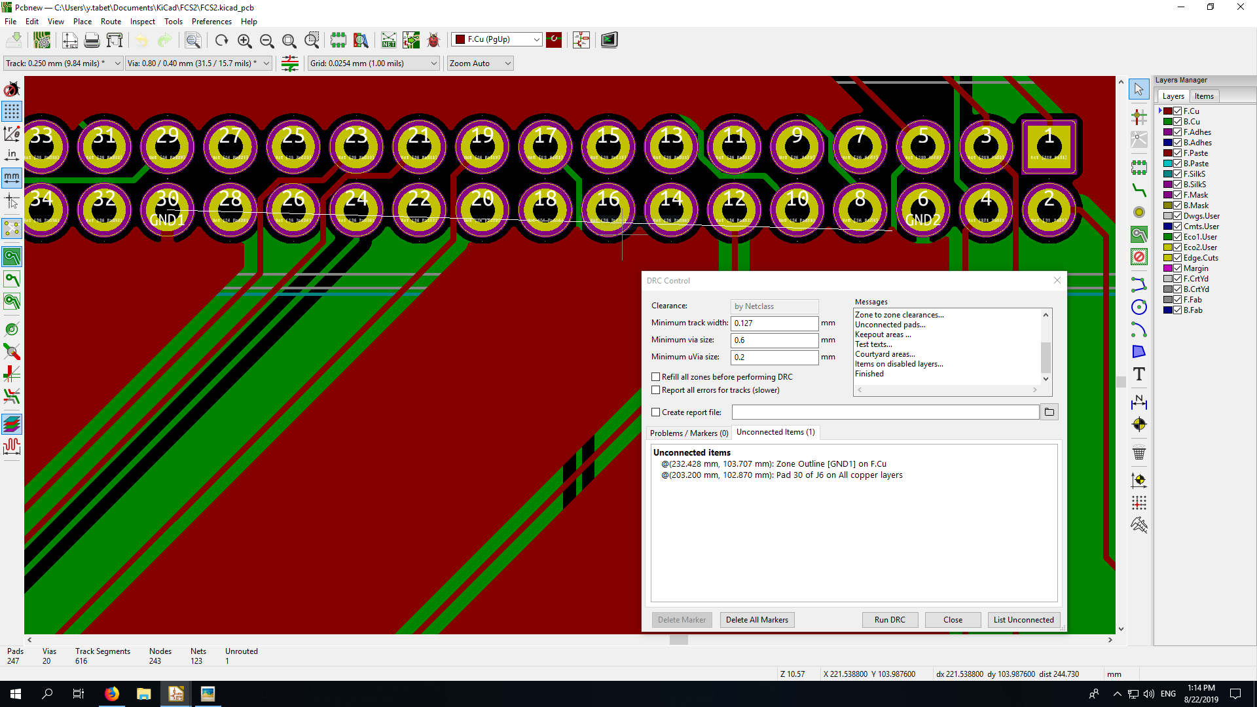Click the Zoom out magnifier icon
This screenshot has width=1257, height=707.
click(x=266, y=40)
